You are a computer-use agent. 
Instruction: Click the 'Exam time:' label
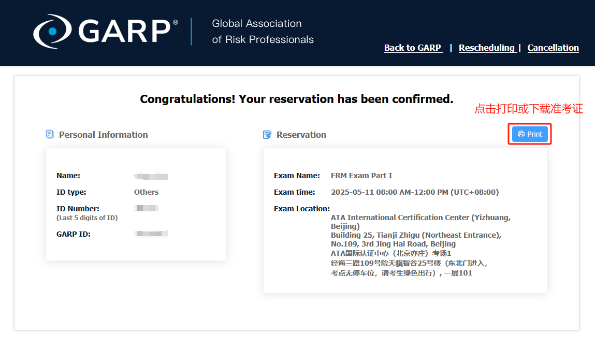(295, 192)
